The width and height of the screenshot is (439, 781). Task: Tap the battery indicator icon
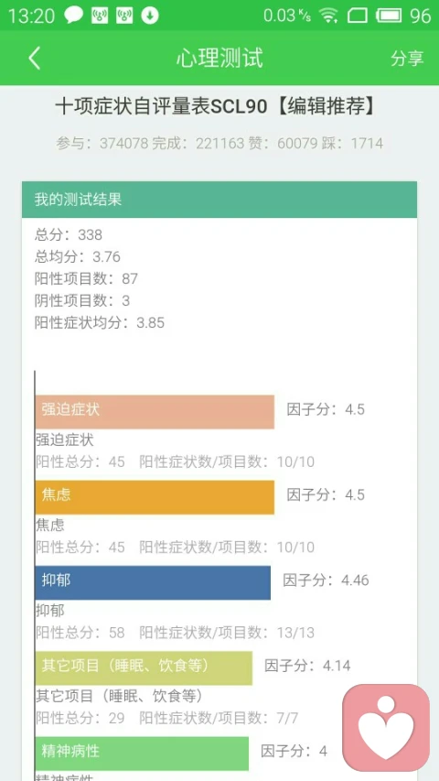[390, 16]
